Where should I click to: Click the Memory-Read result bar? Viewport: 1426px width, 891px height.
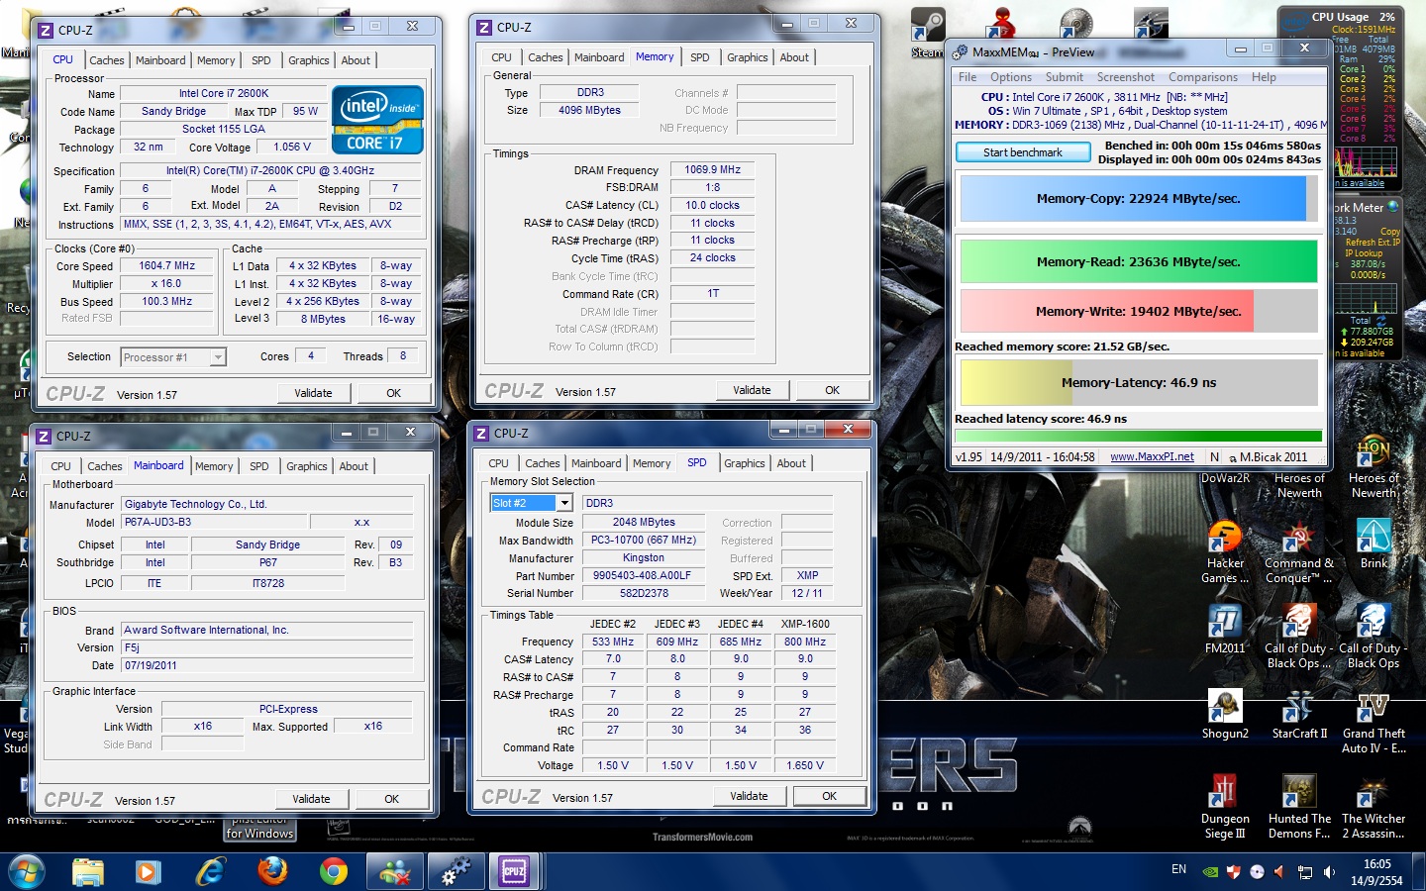(1139, 261)
